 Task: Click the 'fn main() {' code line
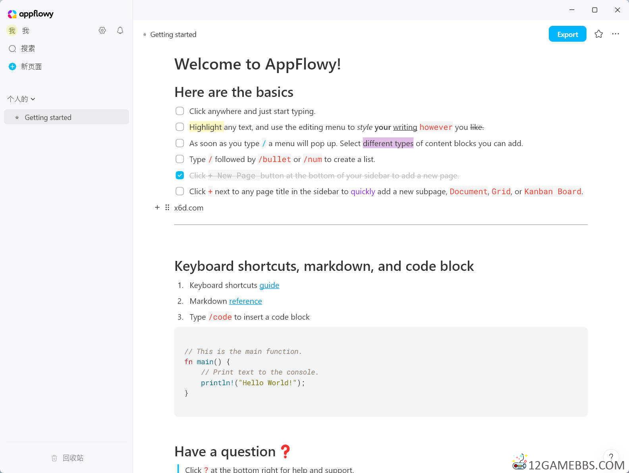(x=207, y=362)
